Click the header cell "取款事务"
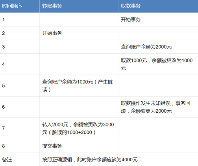The image size is (198, 166). [x=158, y=6]
